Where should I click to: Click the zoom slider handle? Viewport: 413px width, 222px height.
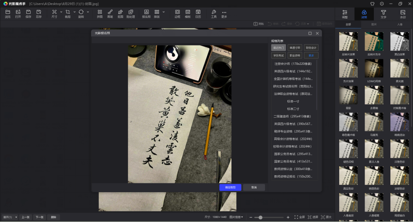[x=261, y=218]
